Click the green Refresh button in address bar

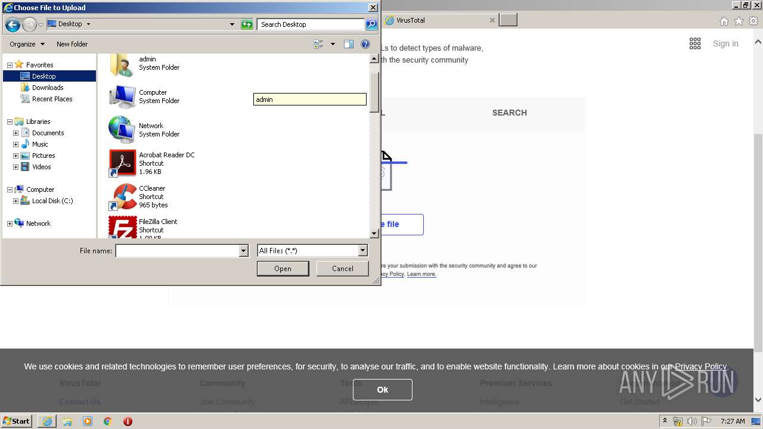[247, 24]
